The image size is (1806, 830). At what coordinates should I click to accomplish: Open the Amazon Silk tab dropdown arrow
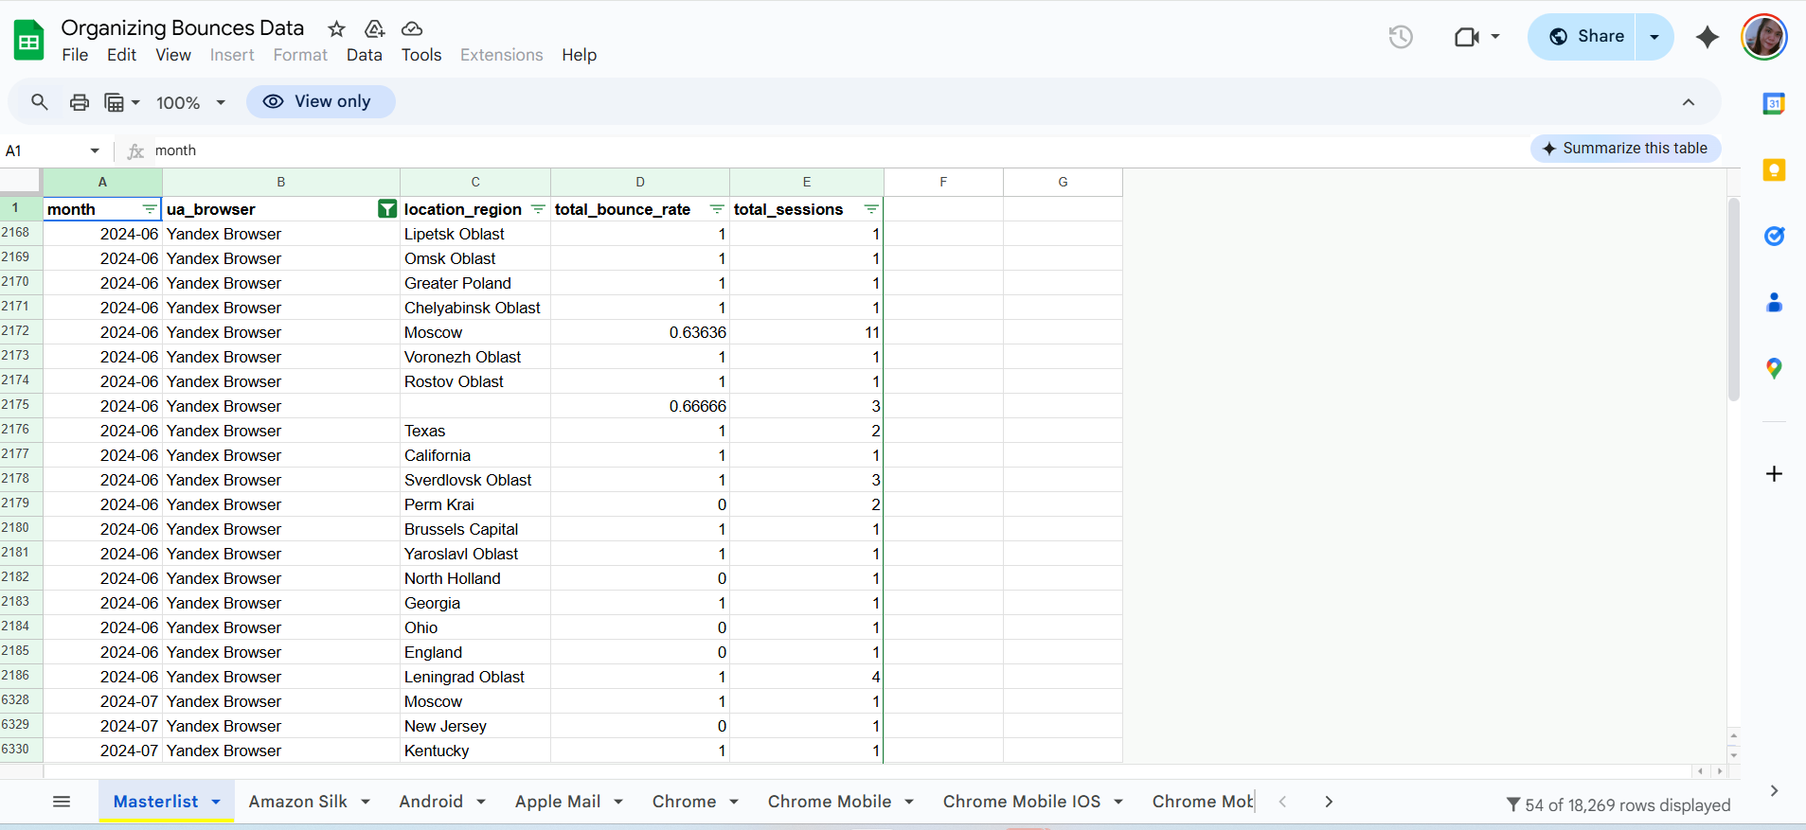365,802
